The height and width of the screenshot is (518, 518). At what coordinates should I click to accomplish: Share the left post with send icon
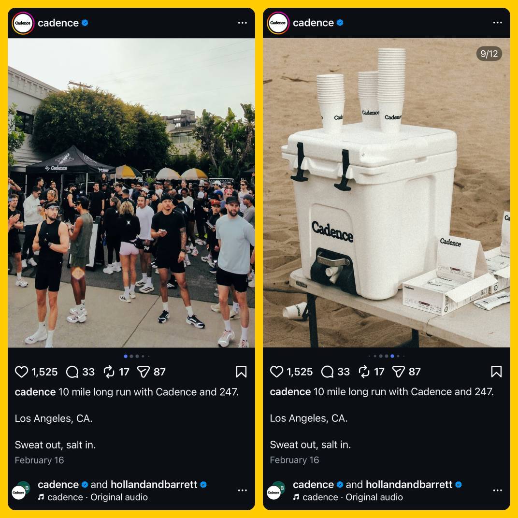pos(144,372)
